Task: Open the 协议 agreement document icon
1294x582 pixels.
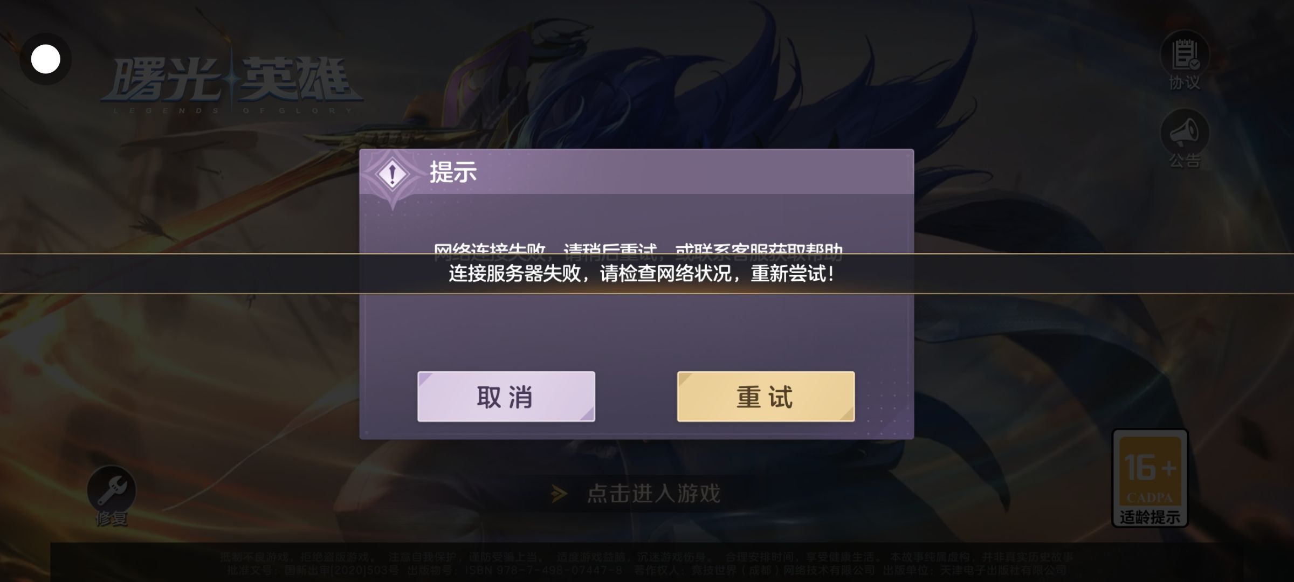Action: click(x=1185, y=54)
